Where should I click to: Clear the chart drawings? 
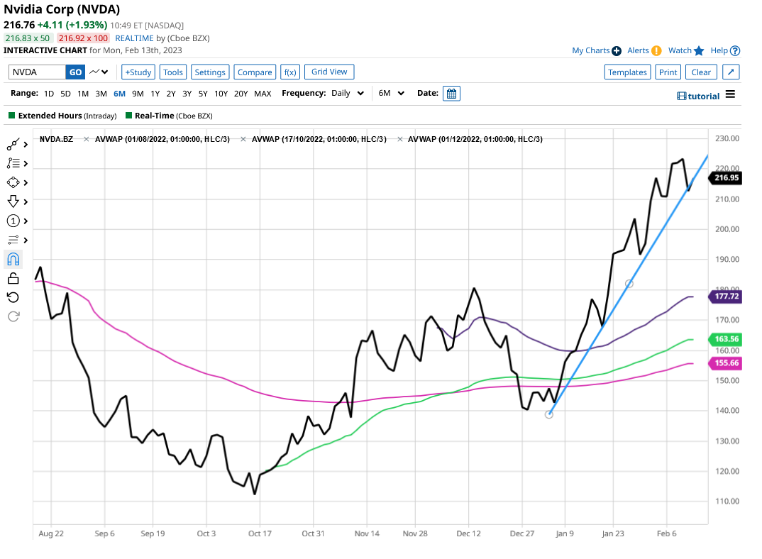pos(701,72)
